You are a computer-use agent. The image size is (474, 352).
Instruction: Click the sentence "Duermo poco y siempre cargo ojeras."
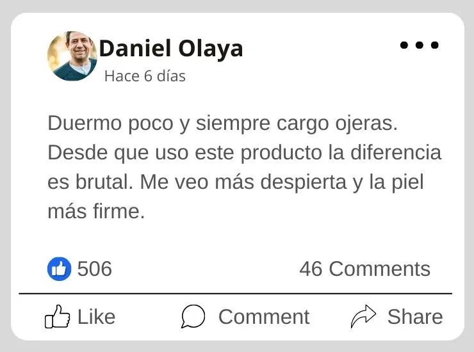(223, 124)
